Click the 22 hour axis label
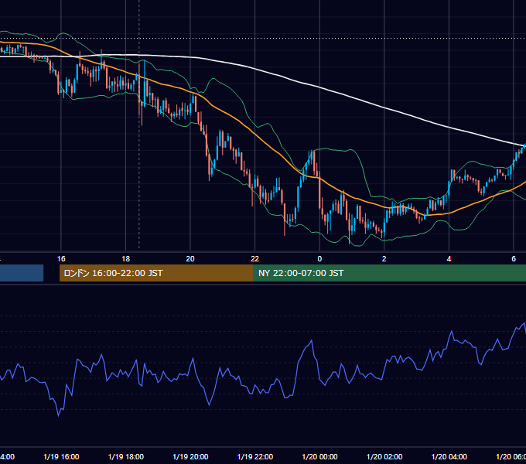The height and width of the screenshot is (464, 526). pos(255,259)
